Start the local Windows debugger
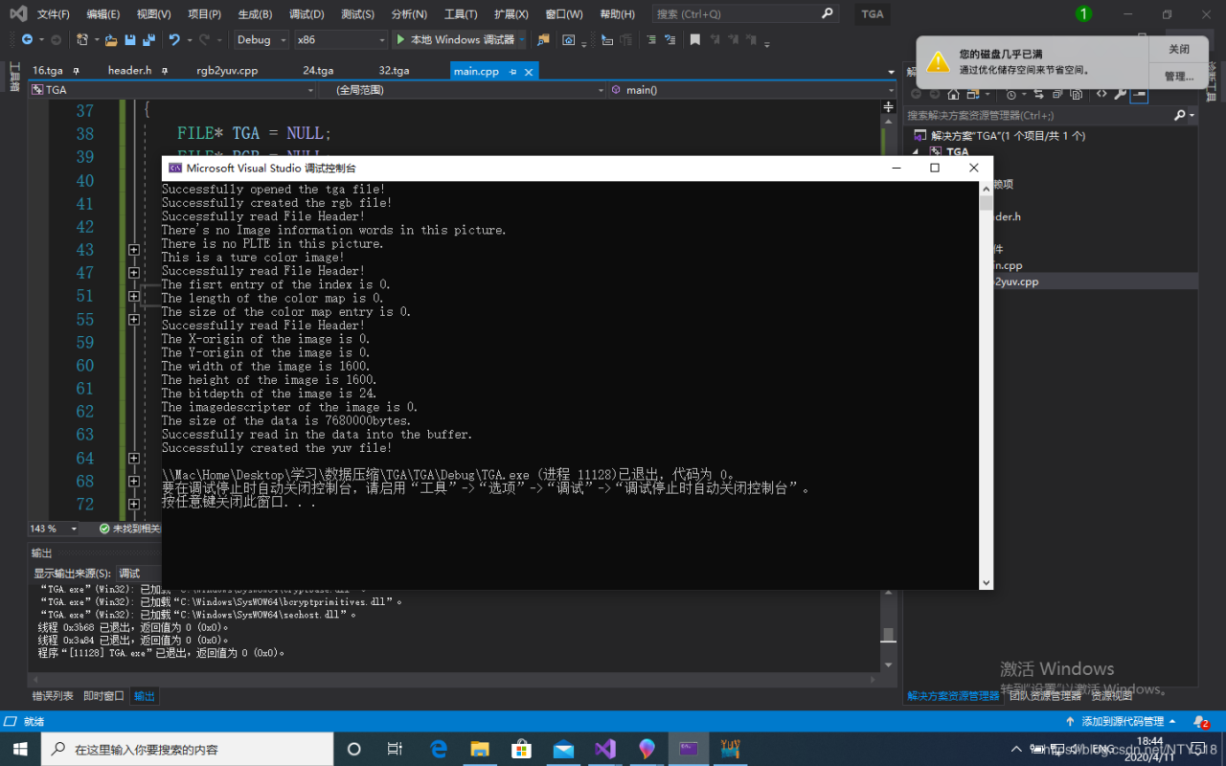This screenshot has height=766, width=1226. 456,39
